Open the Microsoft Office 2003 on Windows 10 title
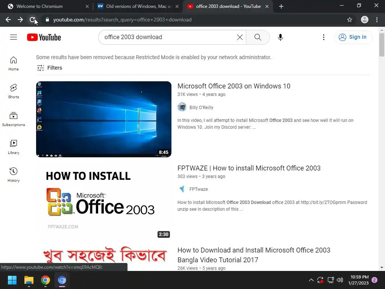The height and width of the screenshot is (289, 385). coord(234,86)
